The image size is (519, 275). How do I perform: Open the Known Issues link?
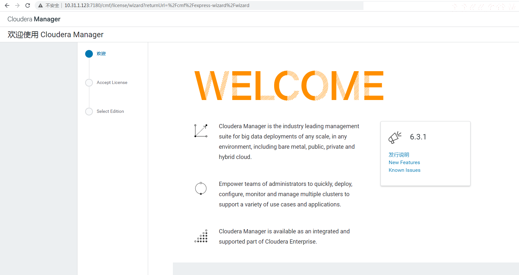click(405, 170)
